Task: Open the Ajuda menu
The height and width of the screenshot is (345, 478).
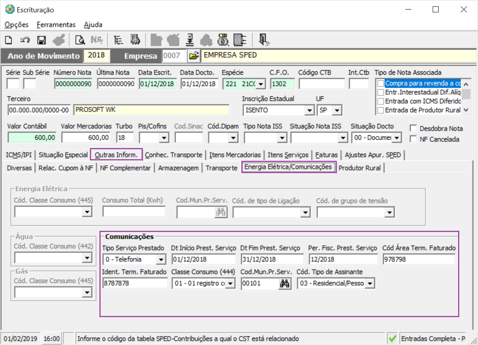Action: pos(93,25)
